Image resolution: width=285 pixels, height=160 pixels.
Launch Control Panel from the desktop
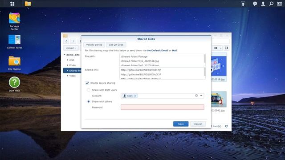point(14,42)
